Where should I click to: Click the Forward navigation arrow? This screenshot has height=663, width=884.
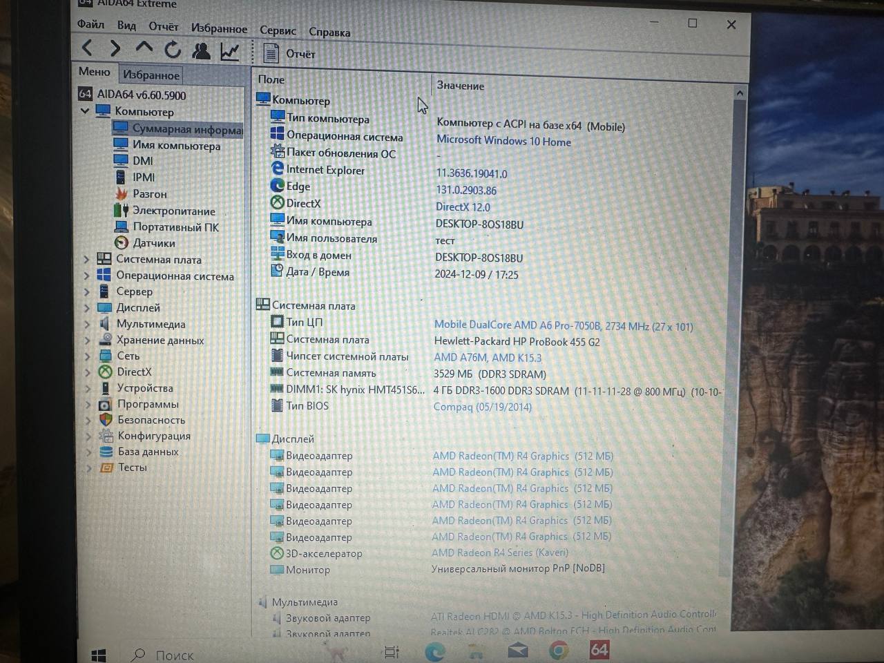115,48
